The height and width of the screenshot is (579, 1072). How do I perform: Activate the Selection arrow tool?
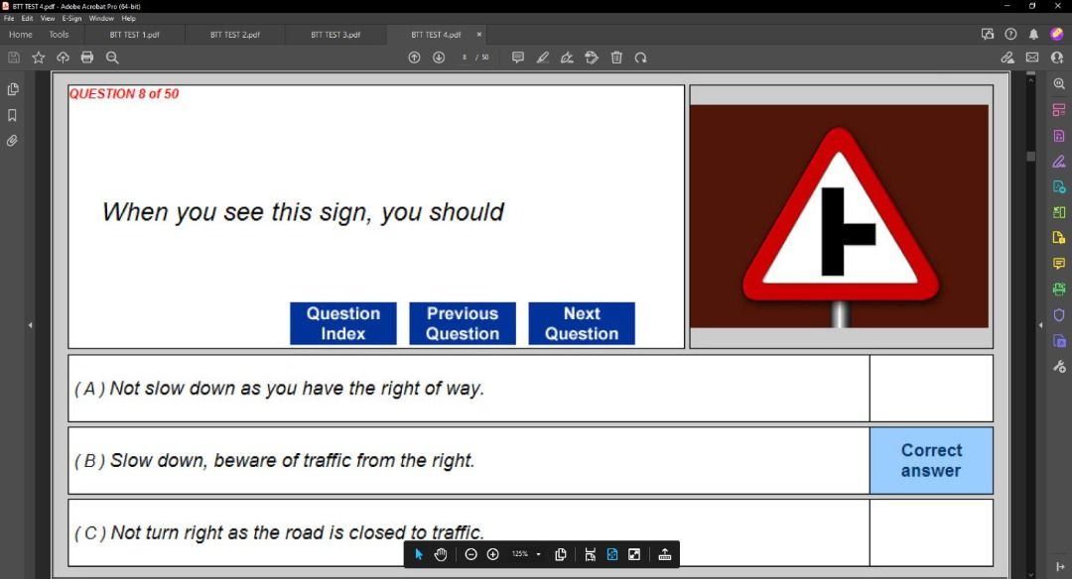point(418,554)
